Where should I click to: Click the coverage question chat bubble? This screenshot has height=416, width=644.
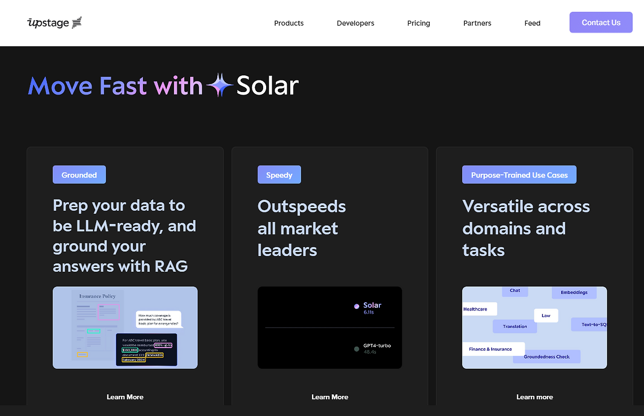pos(158,319)
